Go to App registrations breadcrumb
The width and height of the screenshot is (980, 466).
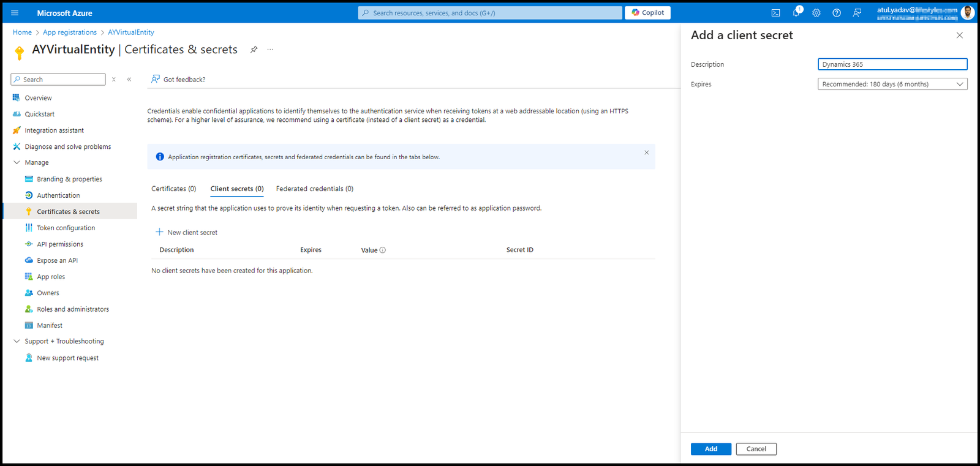click(x=70, y=32)
